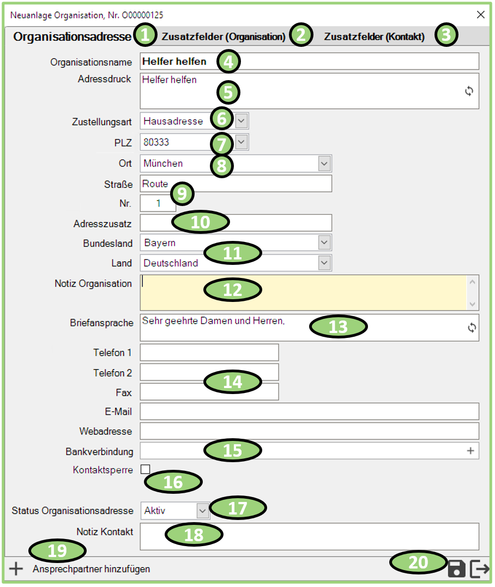Screen dimensions: 495x587
Task: Select the Organisationsadresse tab
Action: click(x=72, y=37)
